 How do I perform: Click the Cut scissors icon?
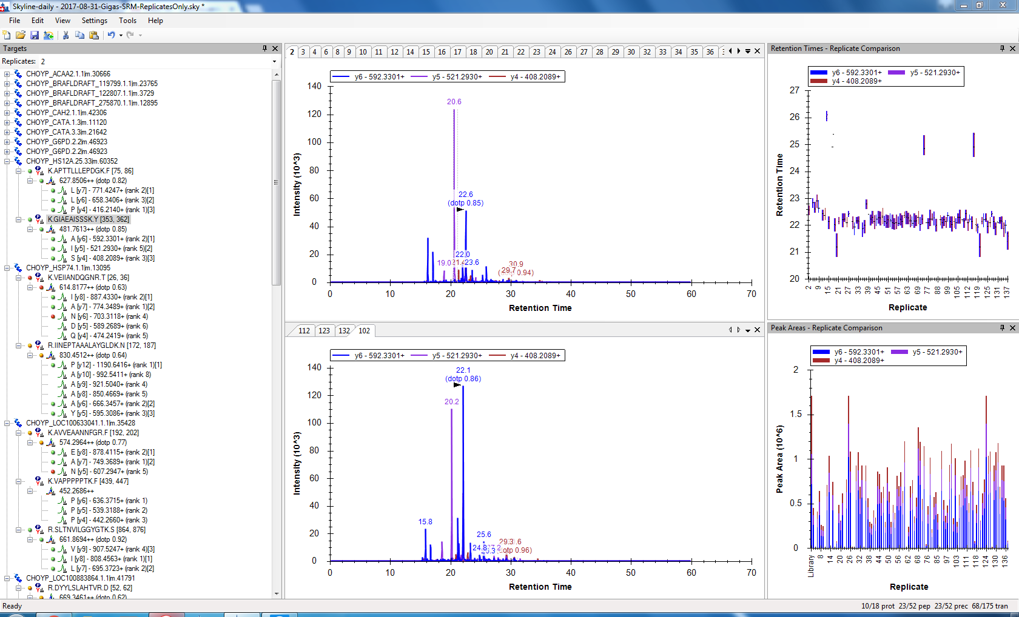[x=66, y=35]
